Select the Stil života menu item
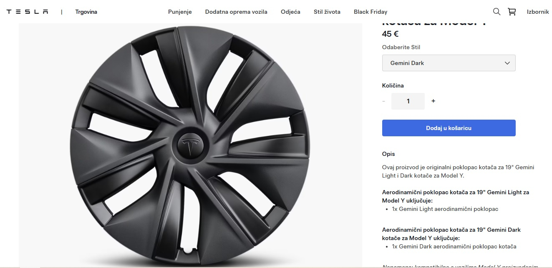This screenshot has width=552, height=268. 327,12
